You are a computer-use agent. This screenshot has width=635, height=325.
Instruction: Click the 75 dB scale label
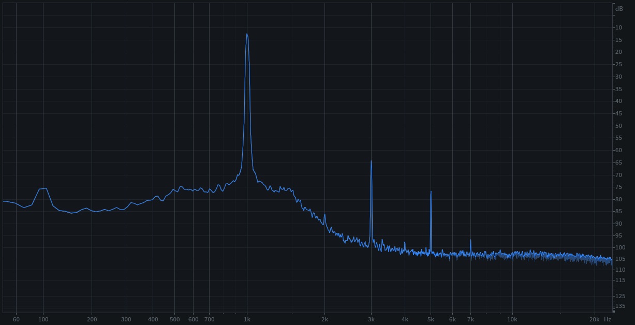618,187
